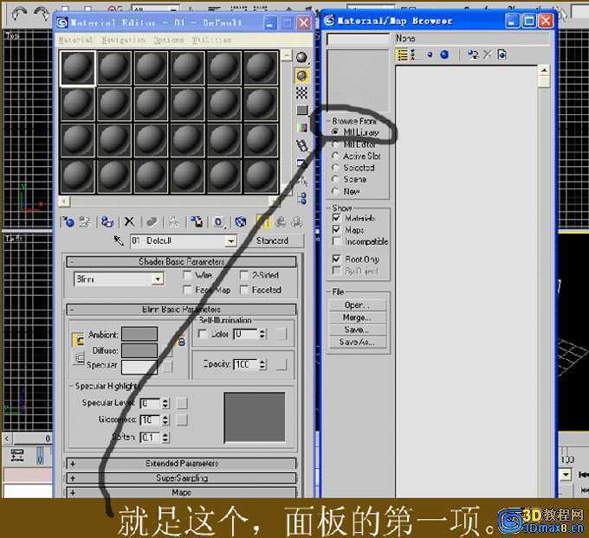Click Reset Map/Mtl X icon in Material Editor
Viewport: 589px width, 538px height.
130,221
